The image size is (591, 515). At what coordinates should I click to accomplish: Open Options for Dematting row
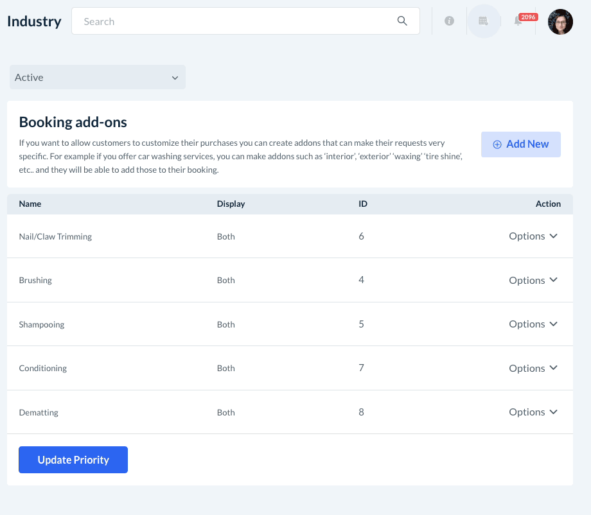coord(533,412)
